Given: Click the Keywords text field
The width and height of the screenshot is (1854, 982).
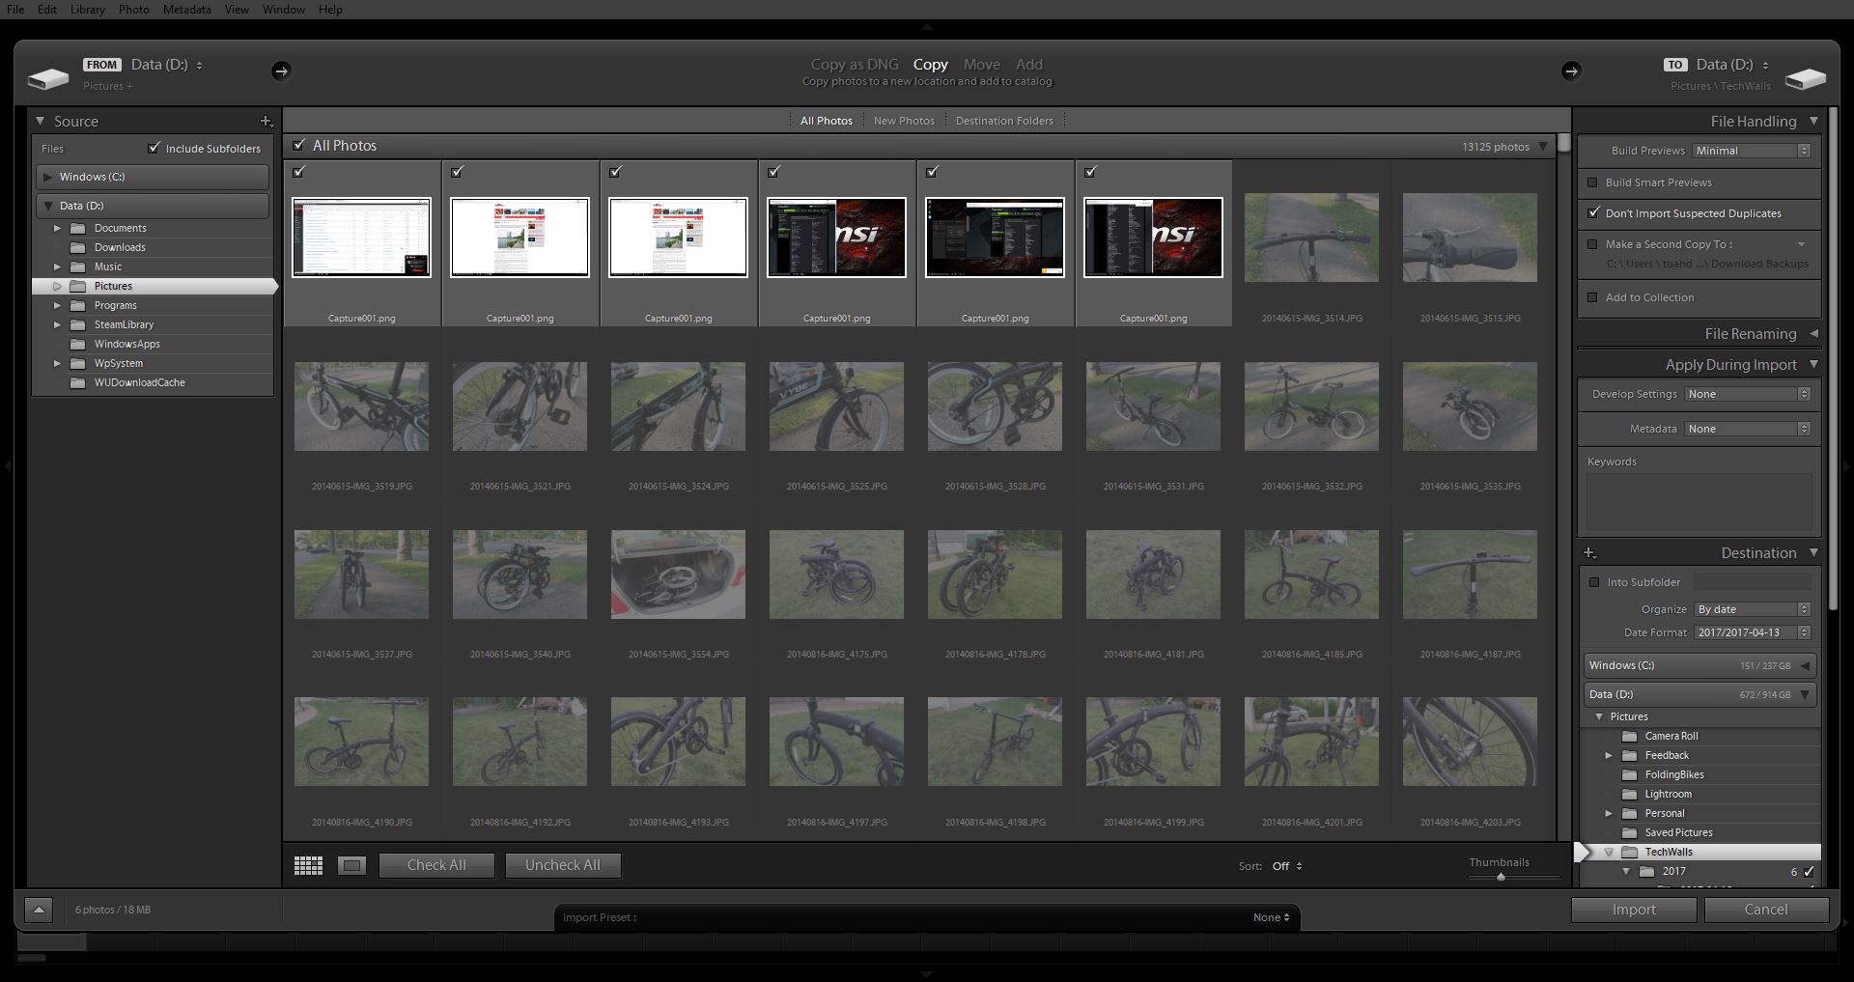Looking at the screenshot, I should click(x=1699, y=501).
